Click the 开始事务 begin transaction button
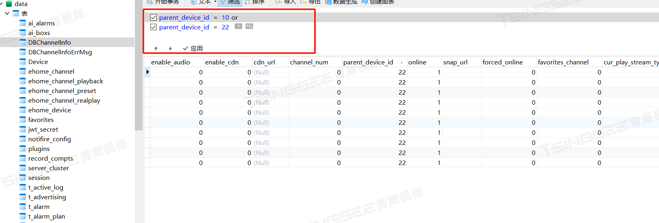Screen dimensions: 659x223 (163, 2)
